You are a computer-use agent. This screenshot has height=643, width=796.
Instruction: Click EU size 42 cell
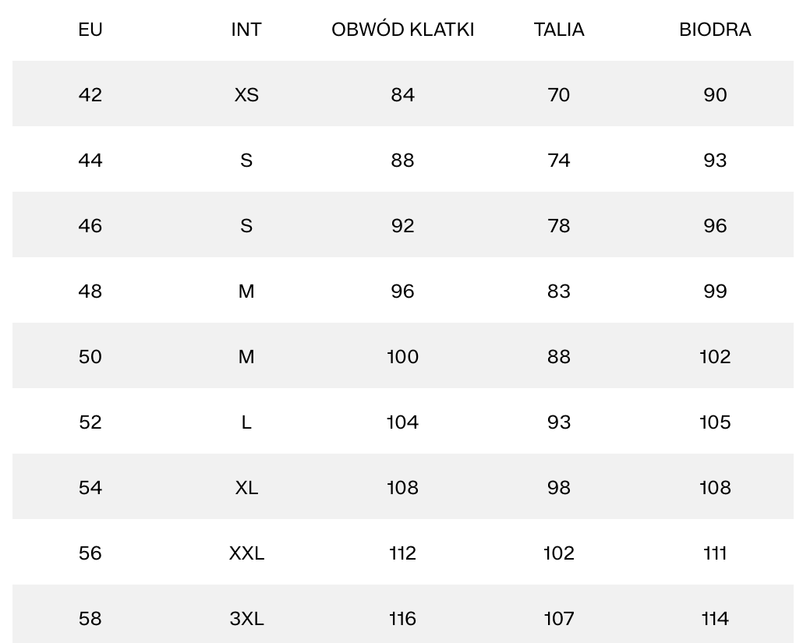(90, 94)
